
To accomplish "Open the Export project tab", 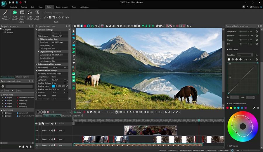I will click(62, 7).
